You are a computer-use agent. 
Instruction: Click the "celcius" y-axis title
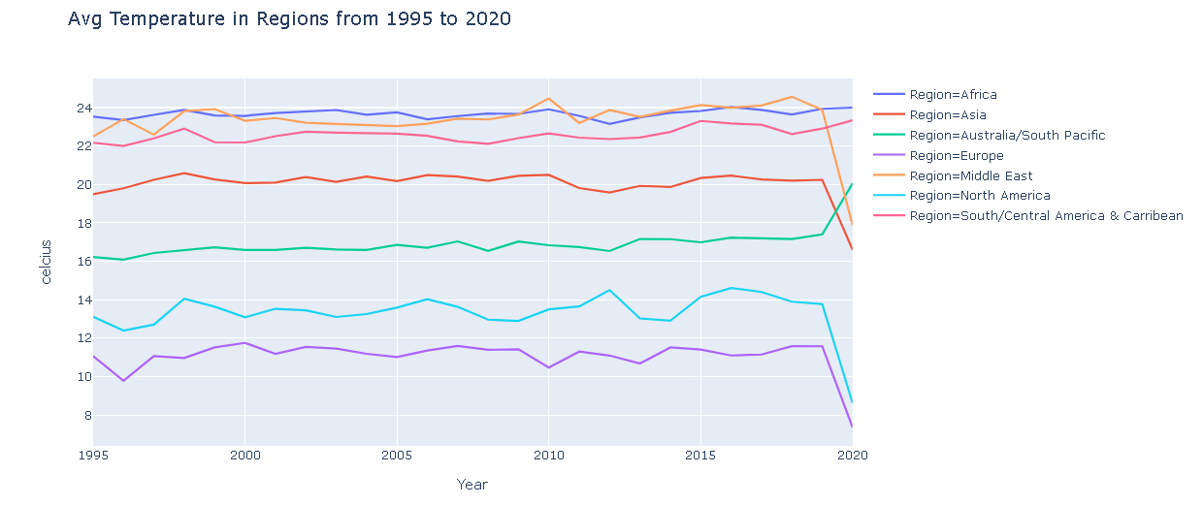(x=47, y=262)
